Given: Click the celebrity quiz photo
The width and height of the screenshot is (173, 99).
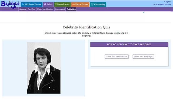Looking at the screenshot, I should [44, 68].
